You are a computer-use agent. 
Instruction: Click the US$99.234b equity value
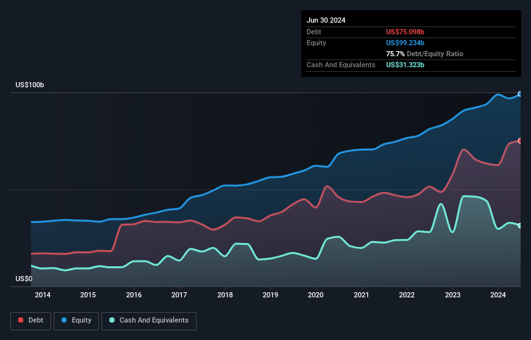tap(405, 43)
